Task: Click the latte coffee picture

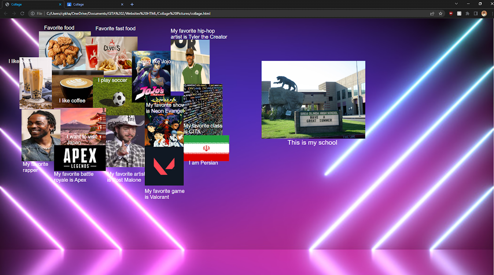Action: 73,89
